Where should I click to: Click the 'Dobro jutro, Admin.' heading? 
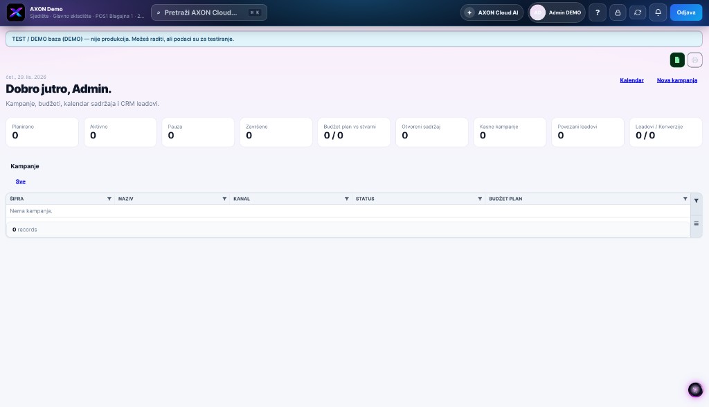(x=58, y=89)
